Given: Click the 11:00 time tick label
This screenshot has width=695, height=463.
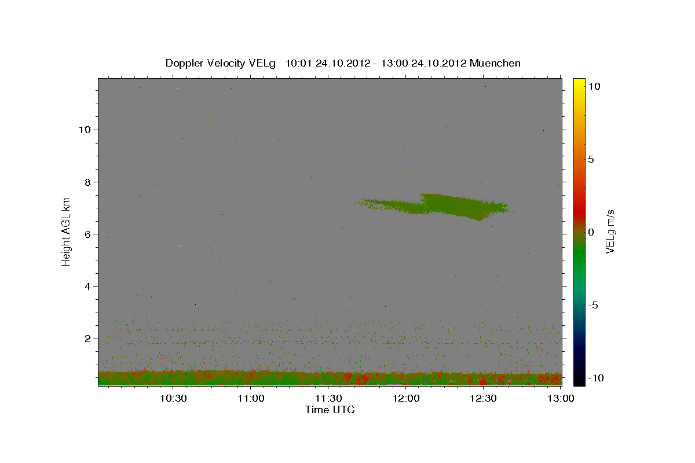Looking at the screenshot, I should 251,398.
